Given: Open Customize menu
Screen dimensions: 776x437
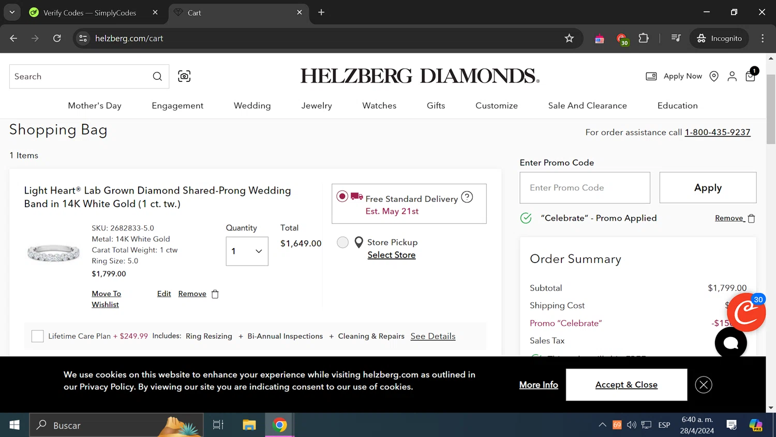Looking at the screenshot, I should click(497, 106).
